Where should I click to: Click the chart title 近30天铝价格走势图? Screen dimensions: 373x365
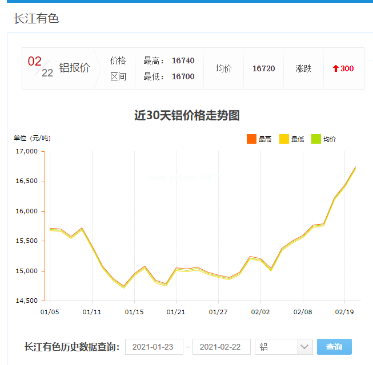[187, 115]
